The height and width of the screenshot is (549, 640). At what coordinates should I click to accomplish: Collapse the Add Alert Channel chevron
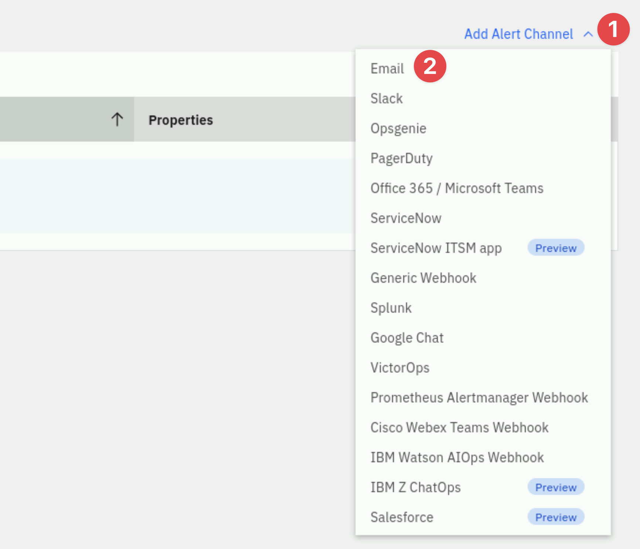pyautogui.click(x=588, y=34)
